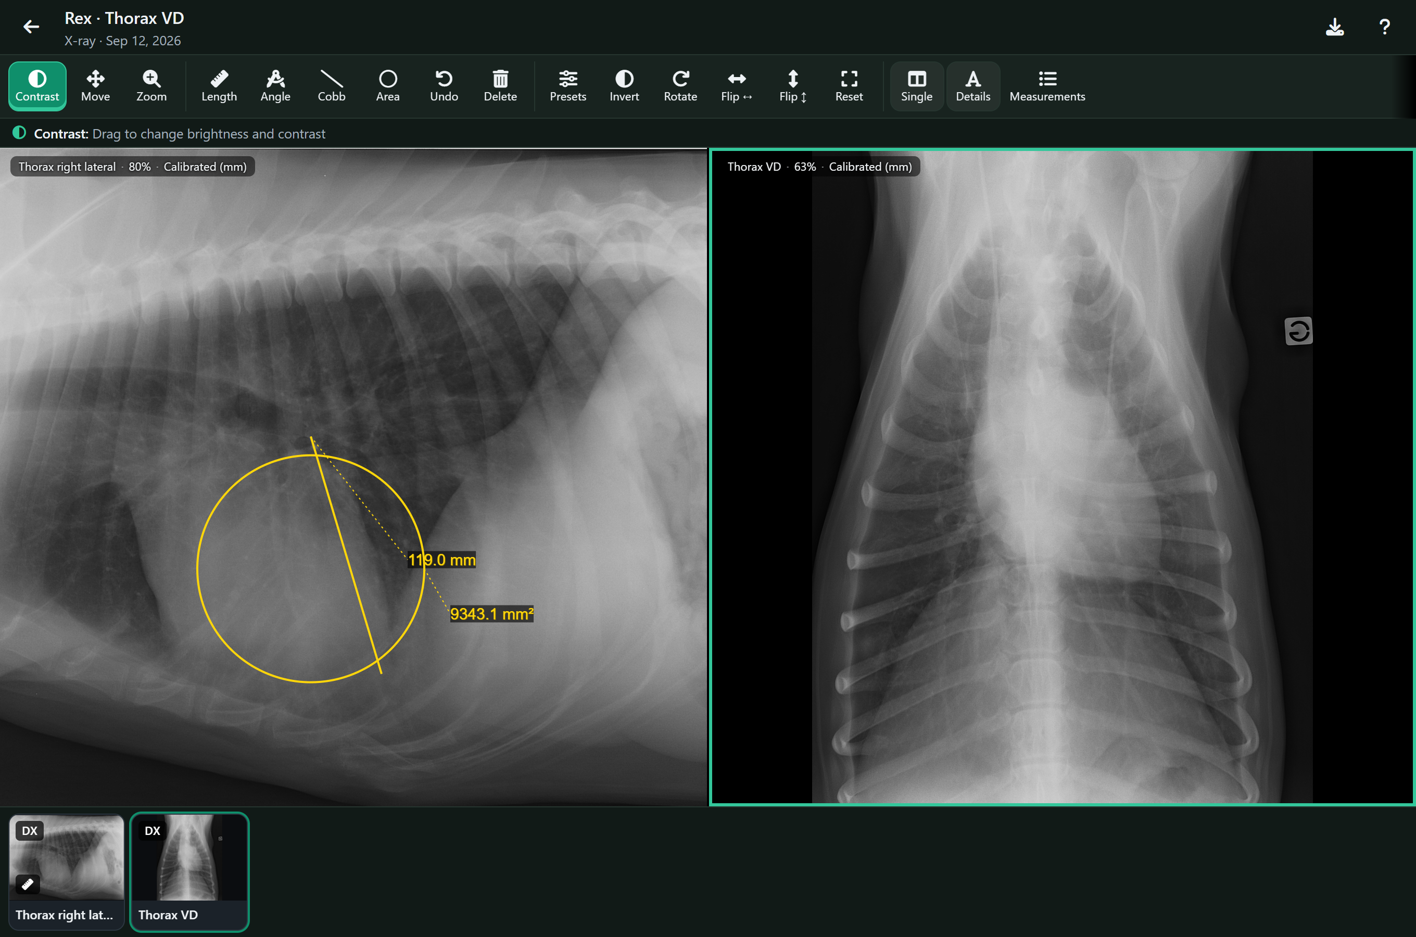Flip image horizontally
Viewport: 1416px width, 937px height.
click(x=737, y=86)
